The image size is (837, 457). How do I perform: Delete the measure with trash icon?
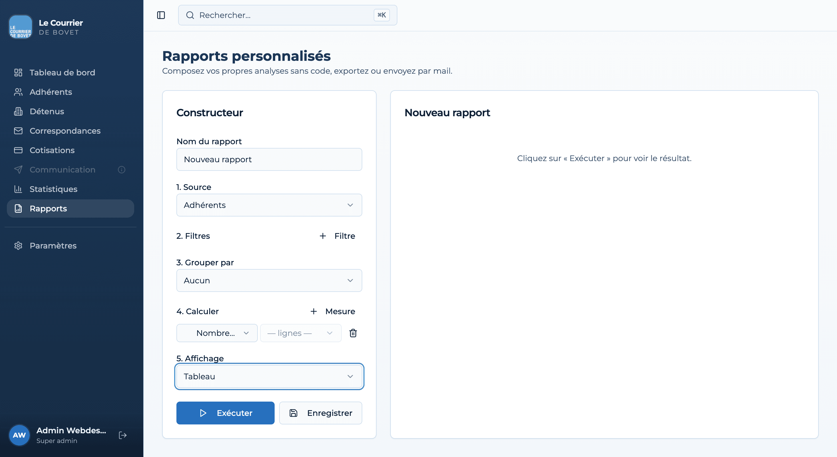[353, 333]
